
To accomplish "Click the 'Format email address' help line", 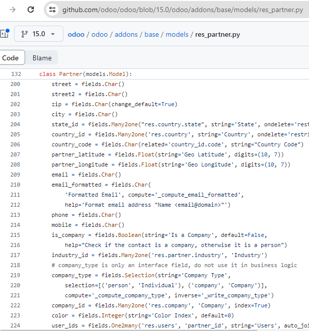I will pyautogui.click(x=147, y=205).
